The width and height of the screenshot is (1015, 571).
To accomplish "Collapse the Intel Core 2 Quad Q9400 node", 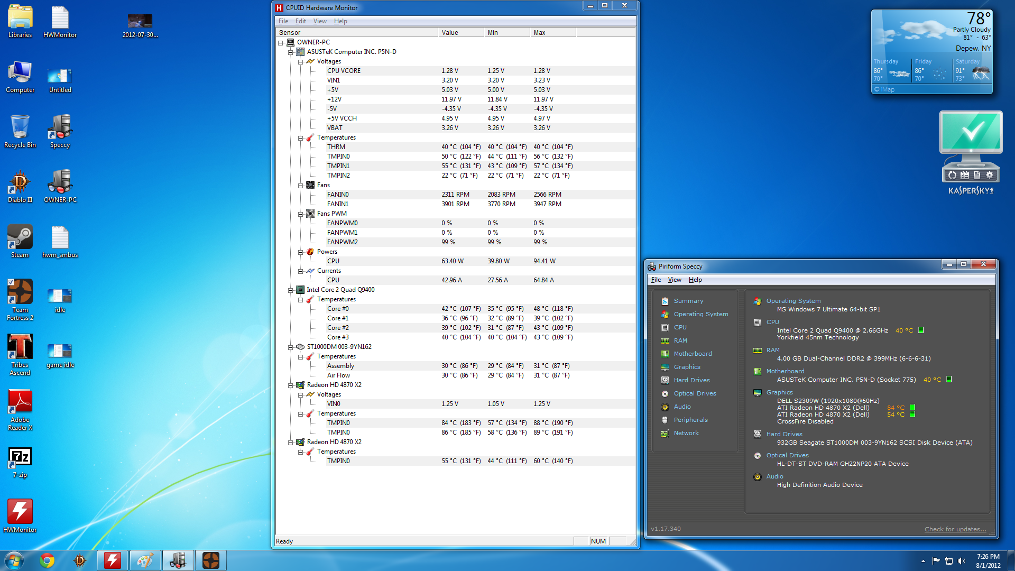I will [x=290, y=290].
